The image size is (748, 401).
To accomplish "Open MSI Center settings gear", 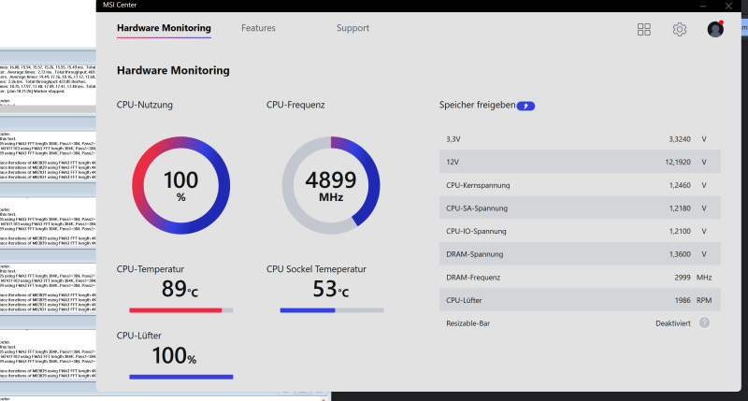I will click(680, 30).
